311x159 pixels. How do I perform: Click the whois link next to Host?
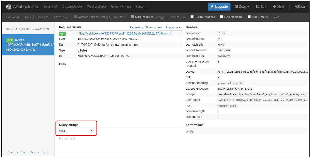tap(136, 39)
